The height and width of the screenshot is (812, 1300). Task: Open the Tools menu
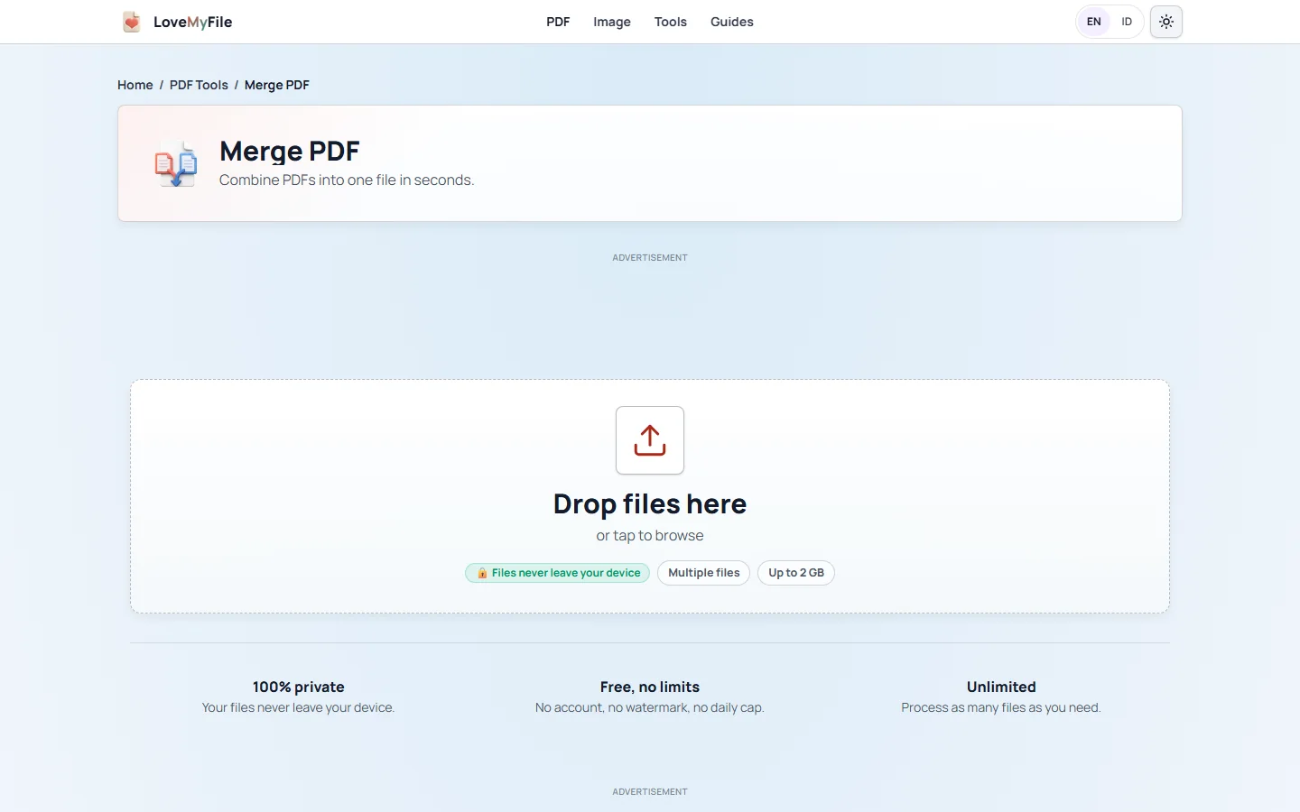click(671, 22)
